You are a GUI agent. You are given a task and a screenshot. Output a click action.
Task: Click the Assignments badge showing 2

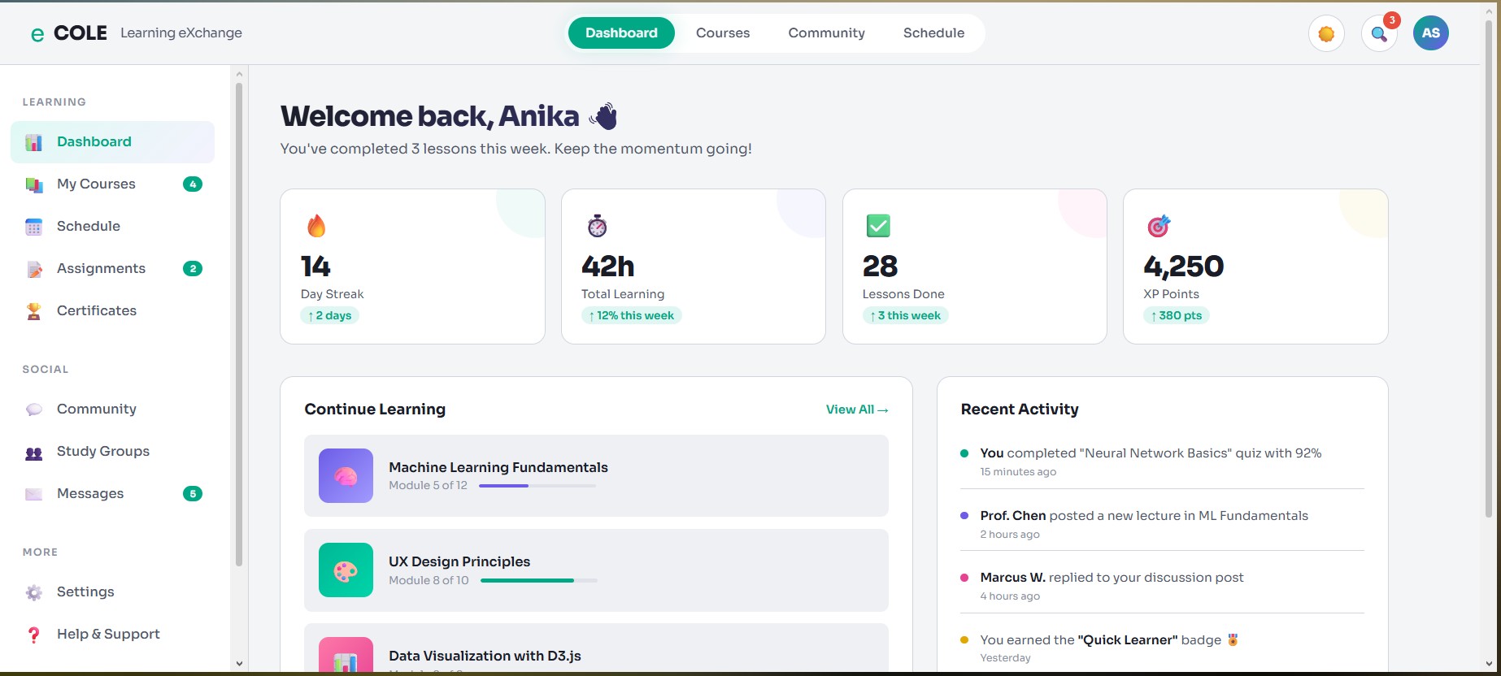(193, 269)
